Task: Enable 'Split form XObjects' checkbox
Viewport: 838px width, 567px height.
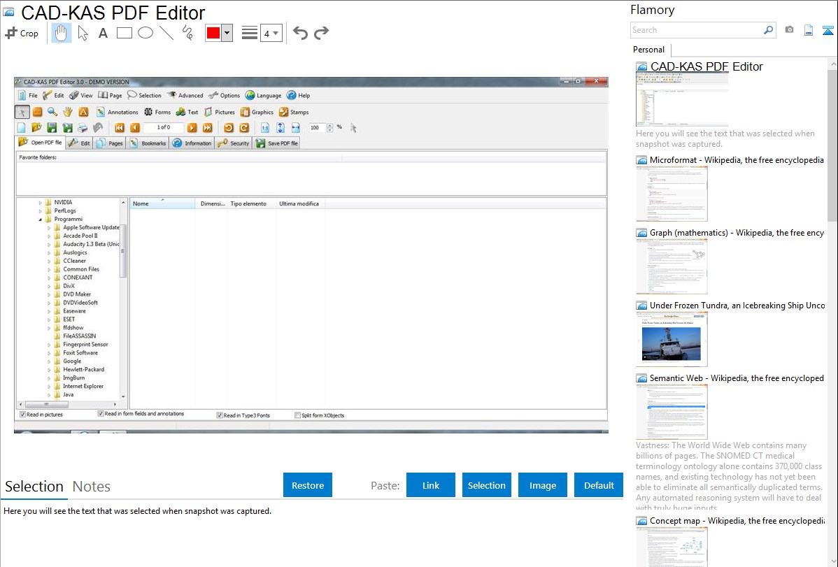Action: point(298,415)
